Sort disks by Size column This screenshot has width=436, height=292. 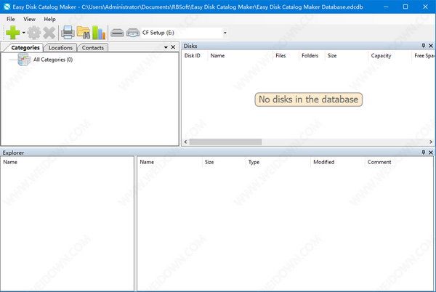point(347,55)
